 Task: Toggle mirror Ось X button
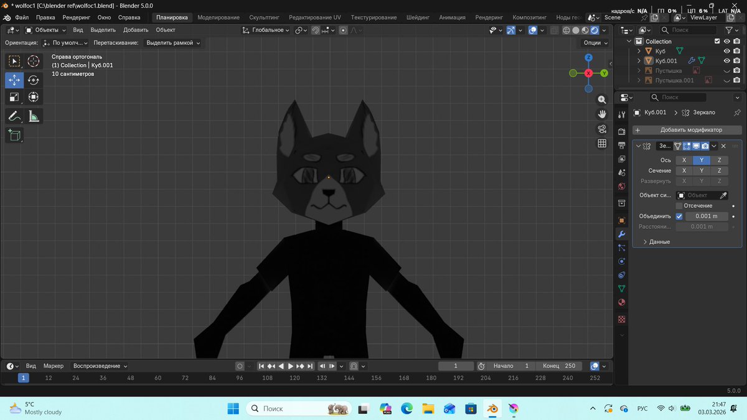pyautogui.click(x=684, y=160)
